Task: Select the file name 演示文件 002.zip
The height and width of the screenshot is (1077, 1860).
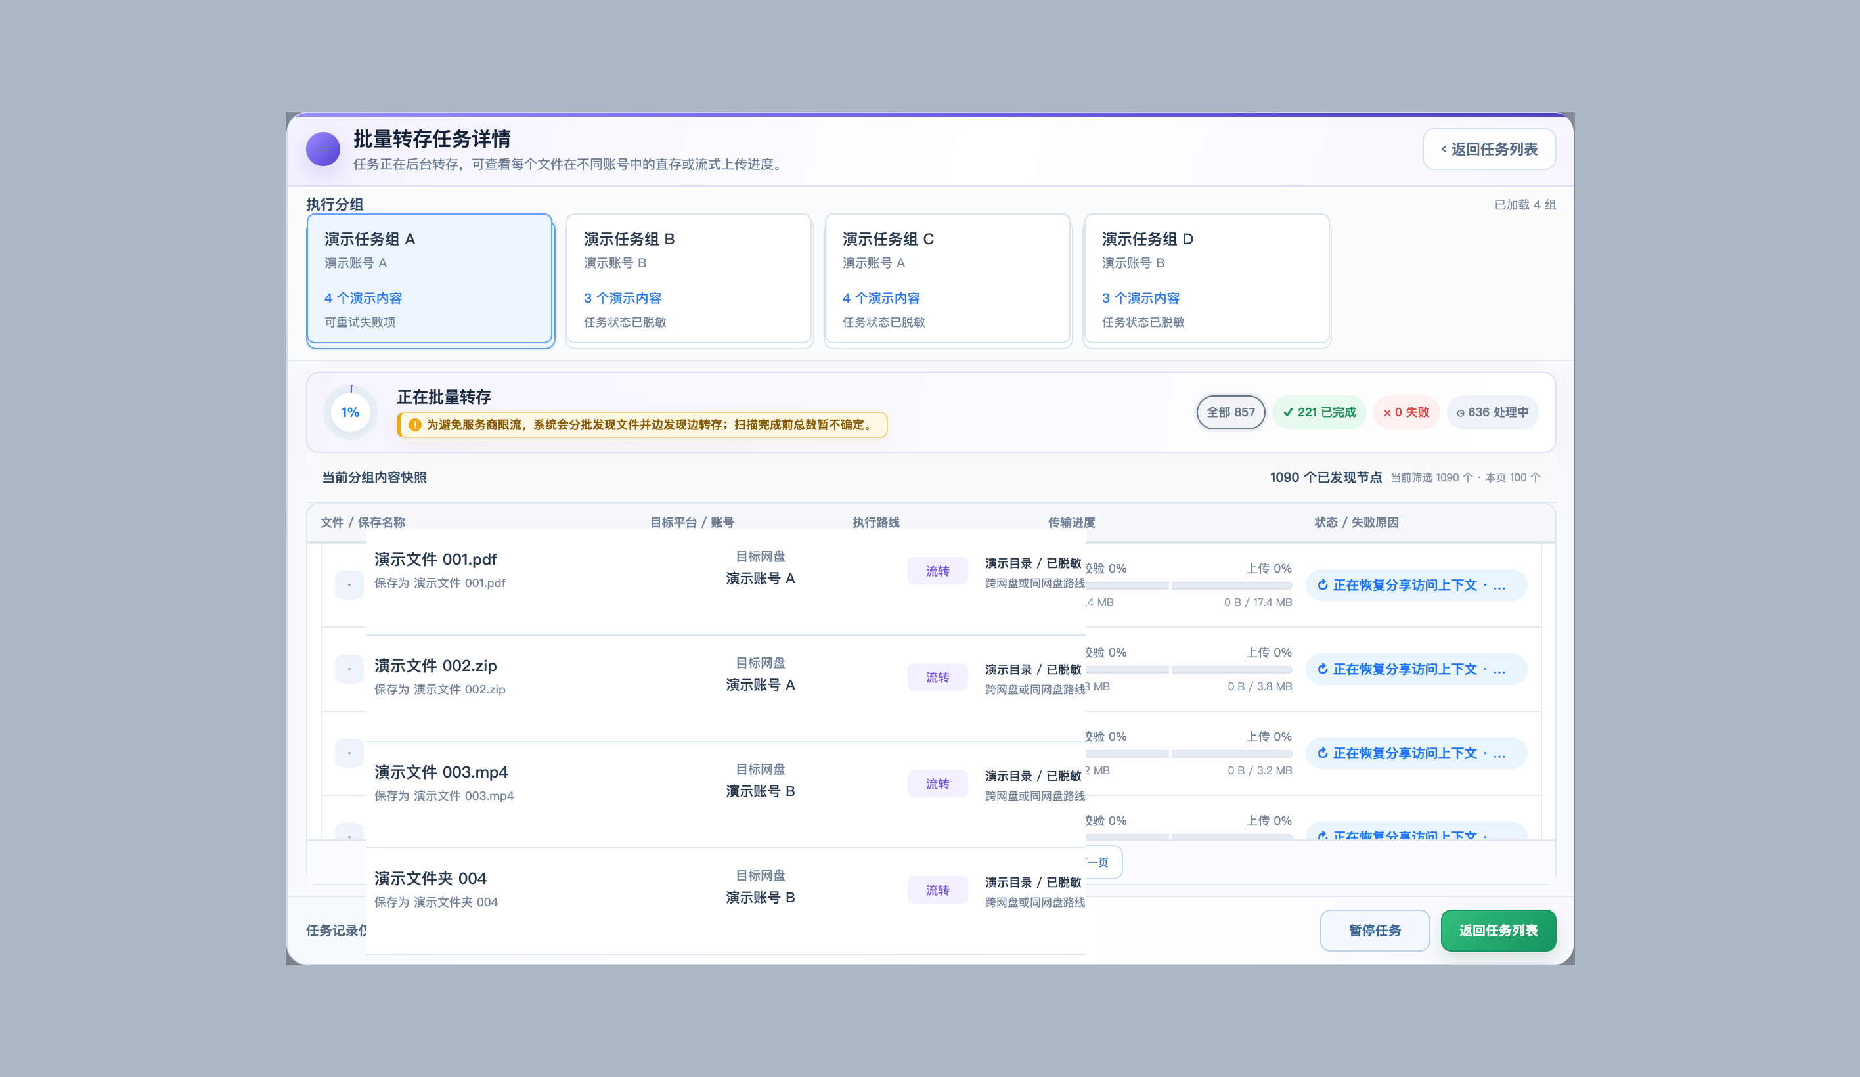Action: (x=435, y=666)
